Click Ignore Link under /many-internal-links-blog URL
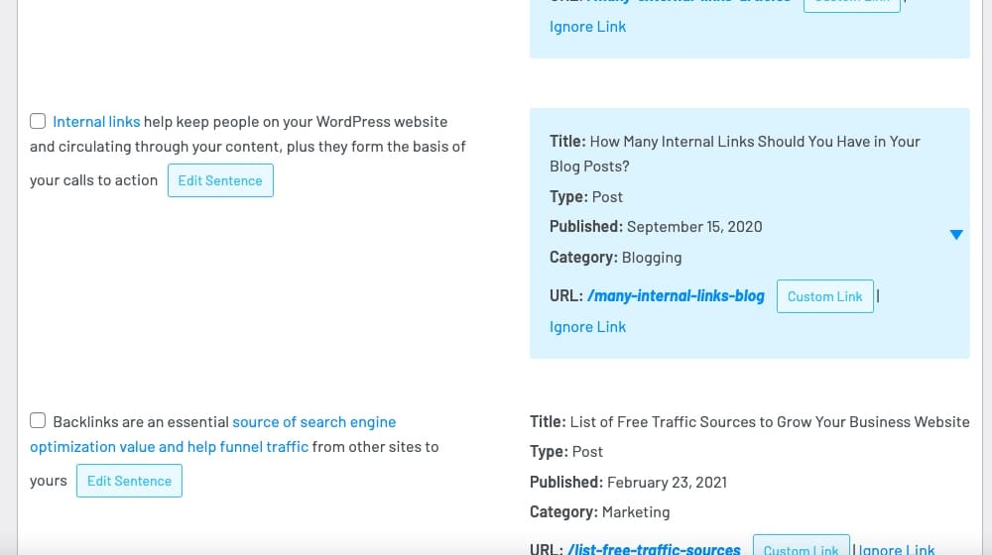 pyautogui.click(x=587, y=327)
